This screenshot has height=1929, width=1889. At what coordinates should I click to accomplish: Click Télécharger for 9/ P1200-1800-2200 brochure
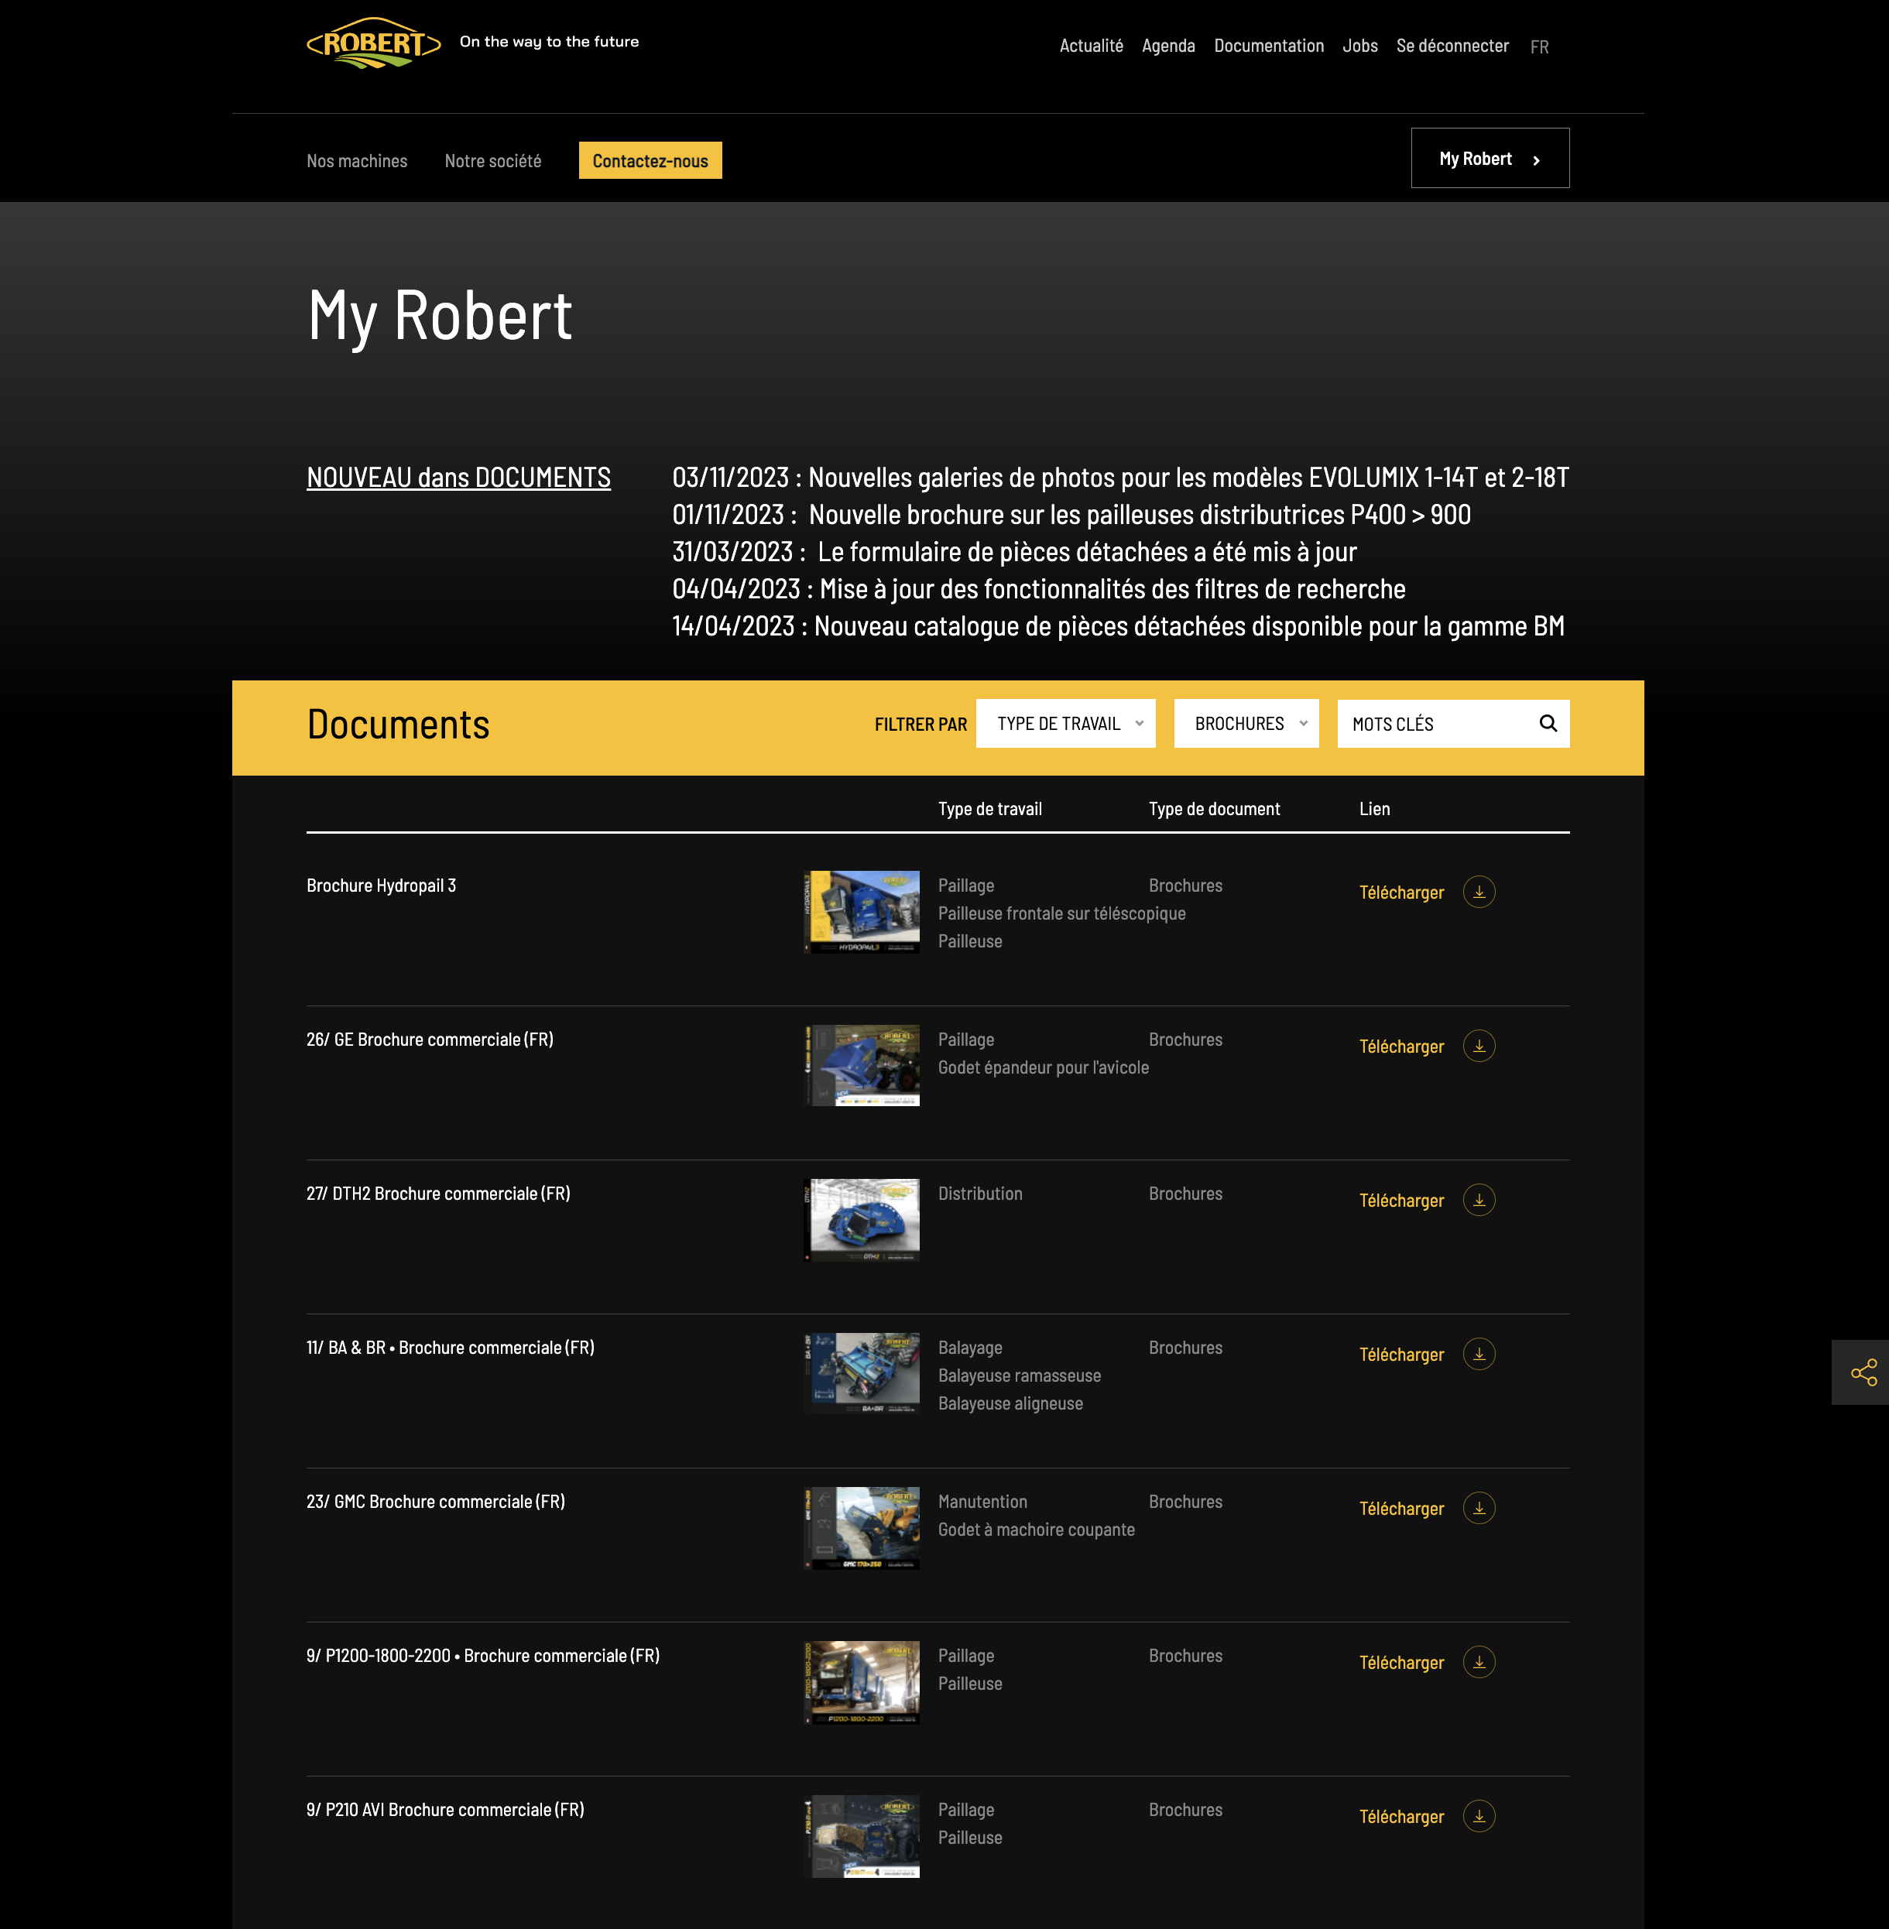(x=1400, y=1662)
